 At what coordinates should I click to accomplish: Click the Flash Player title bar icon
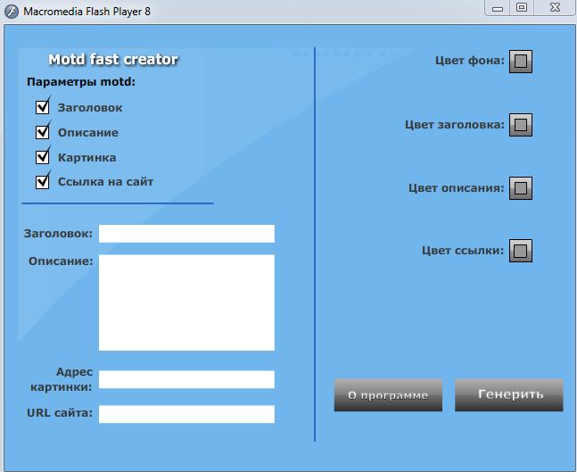12,12
